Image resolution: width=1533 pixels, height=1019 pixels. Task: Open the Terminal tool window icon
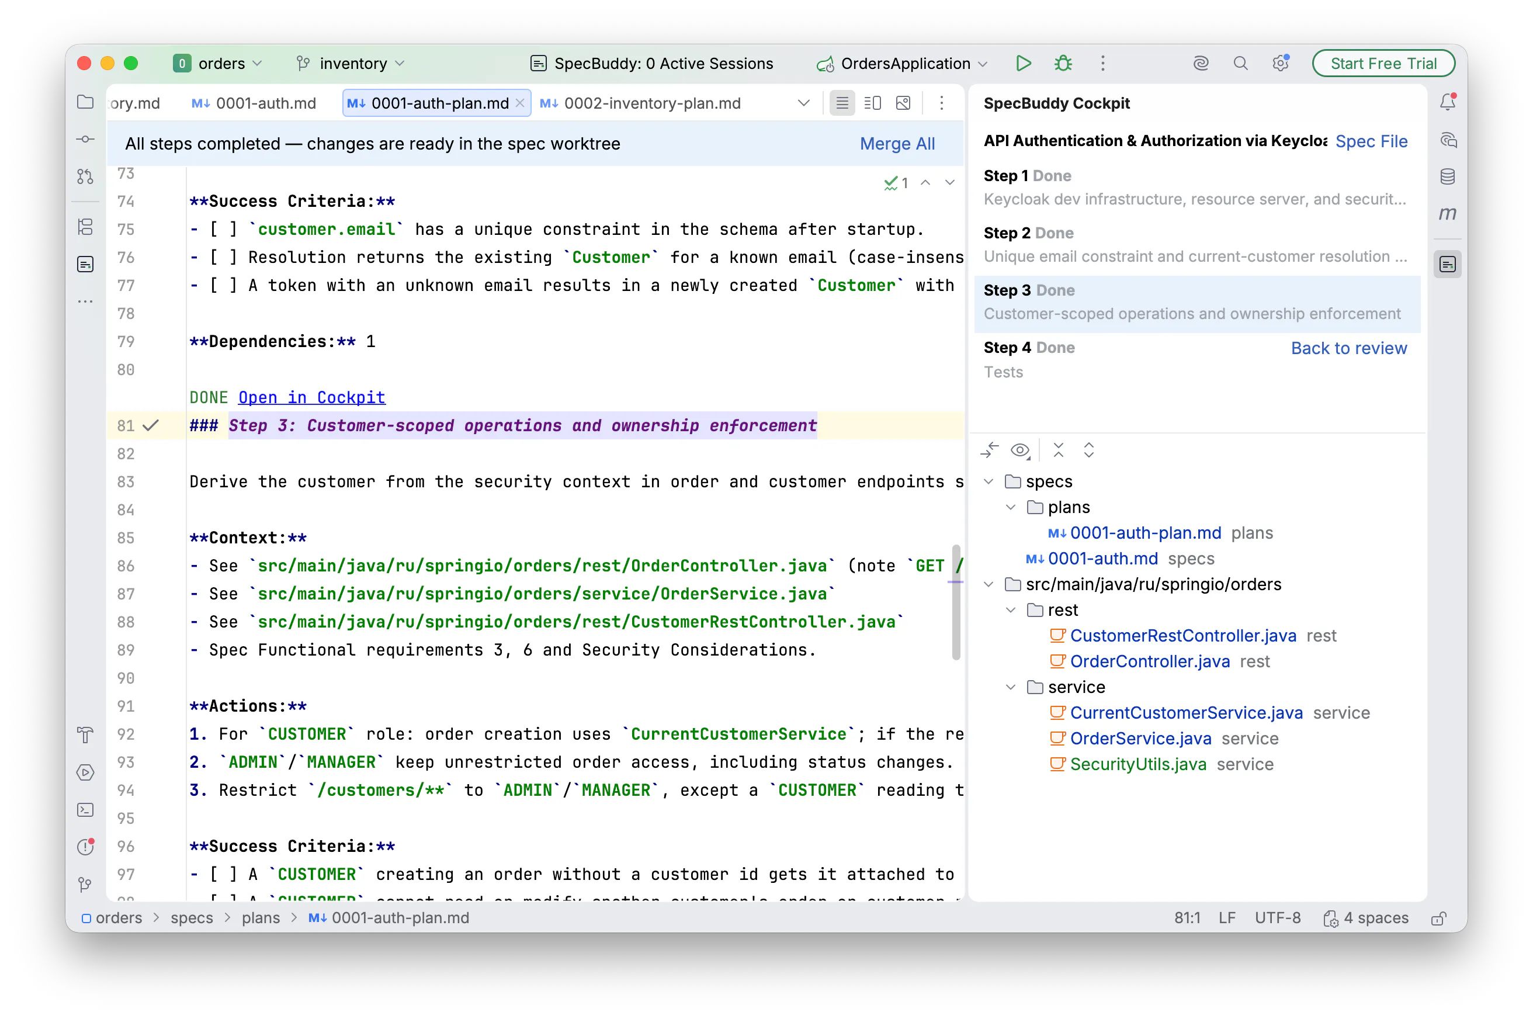[85, 810]
